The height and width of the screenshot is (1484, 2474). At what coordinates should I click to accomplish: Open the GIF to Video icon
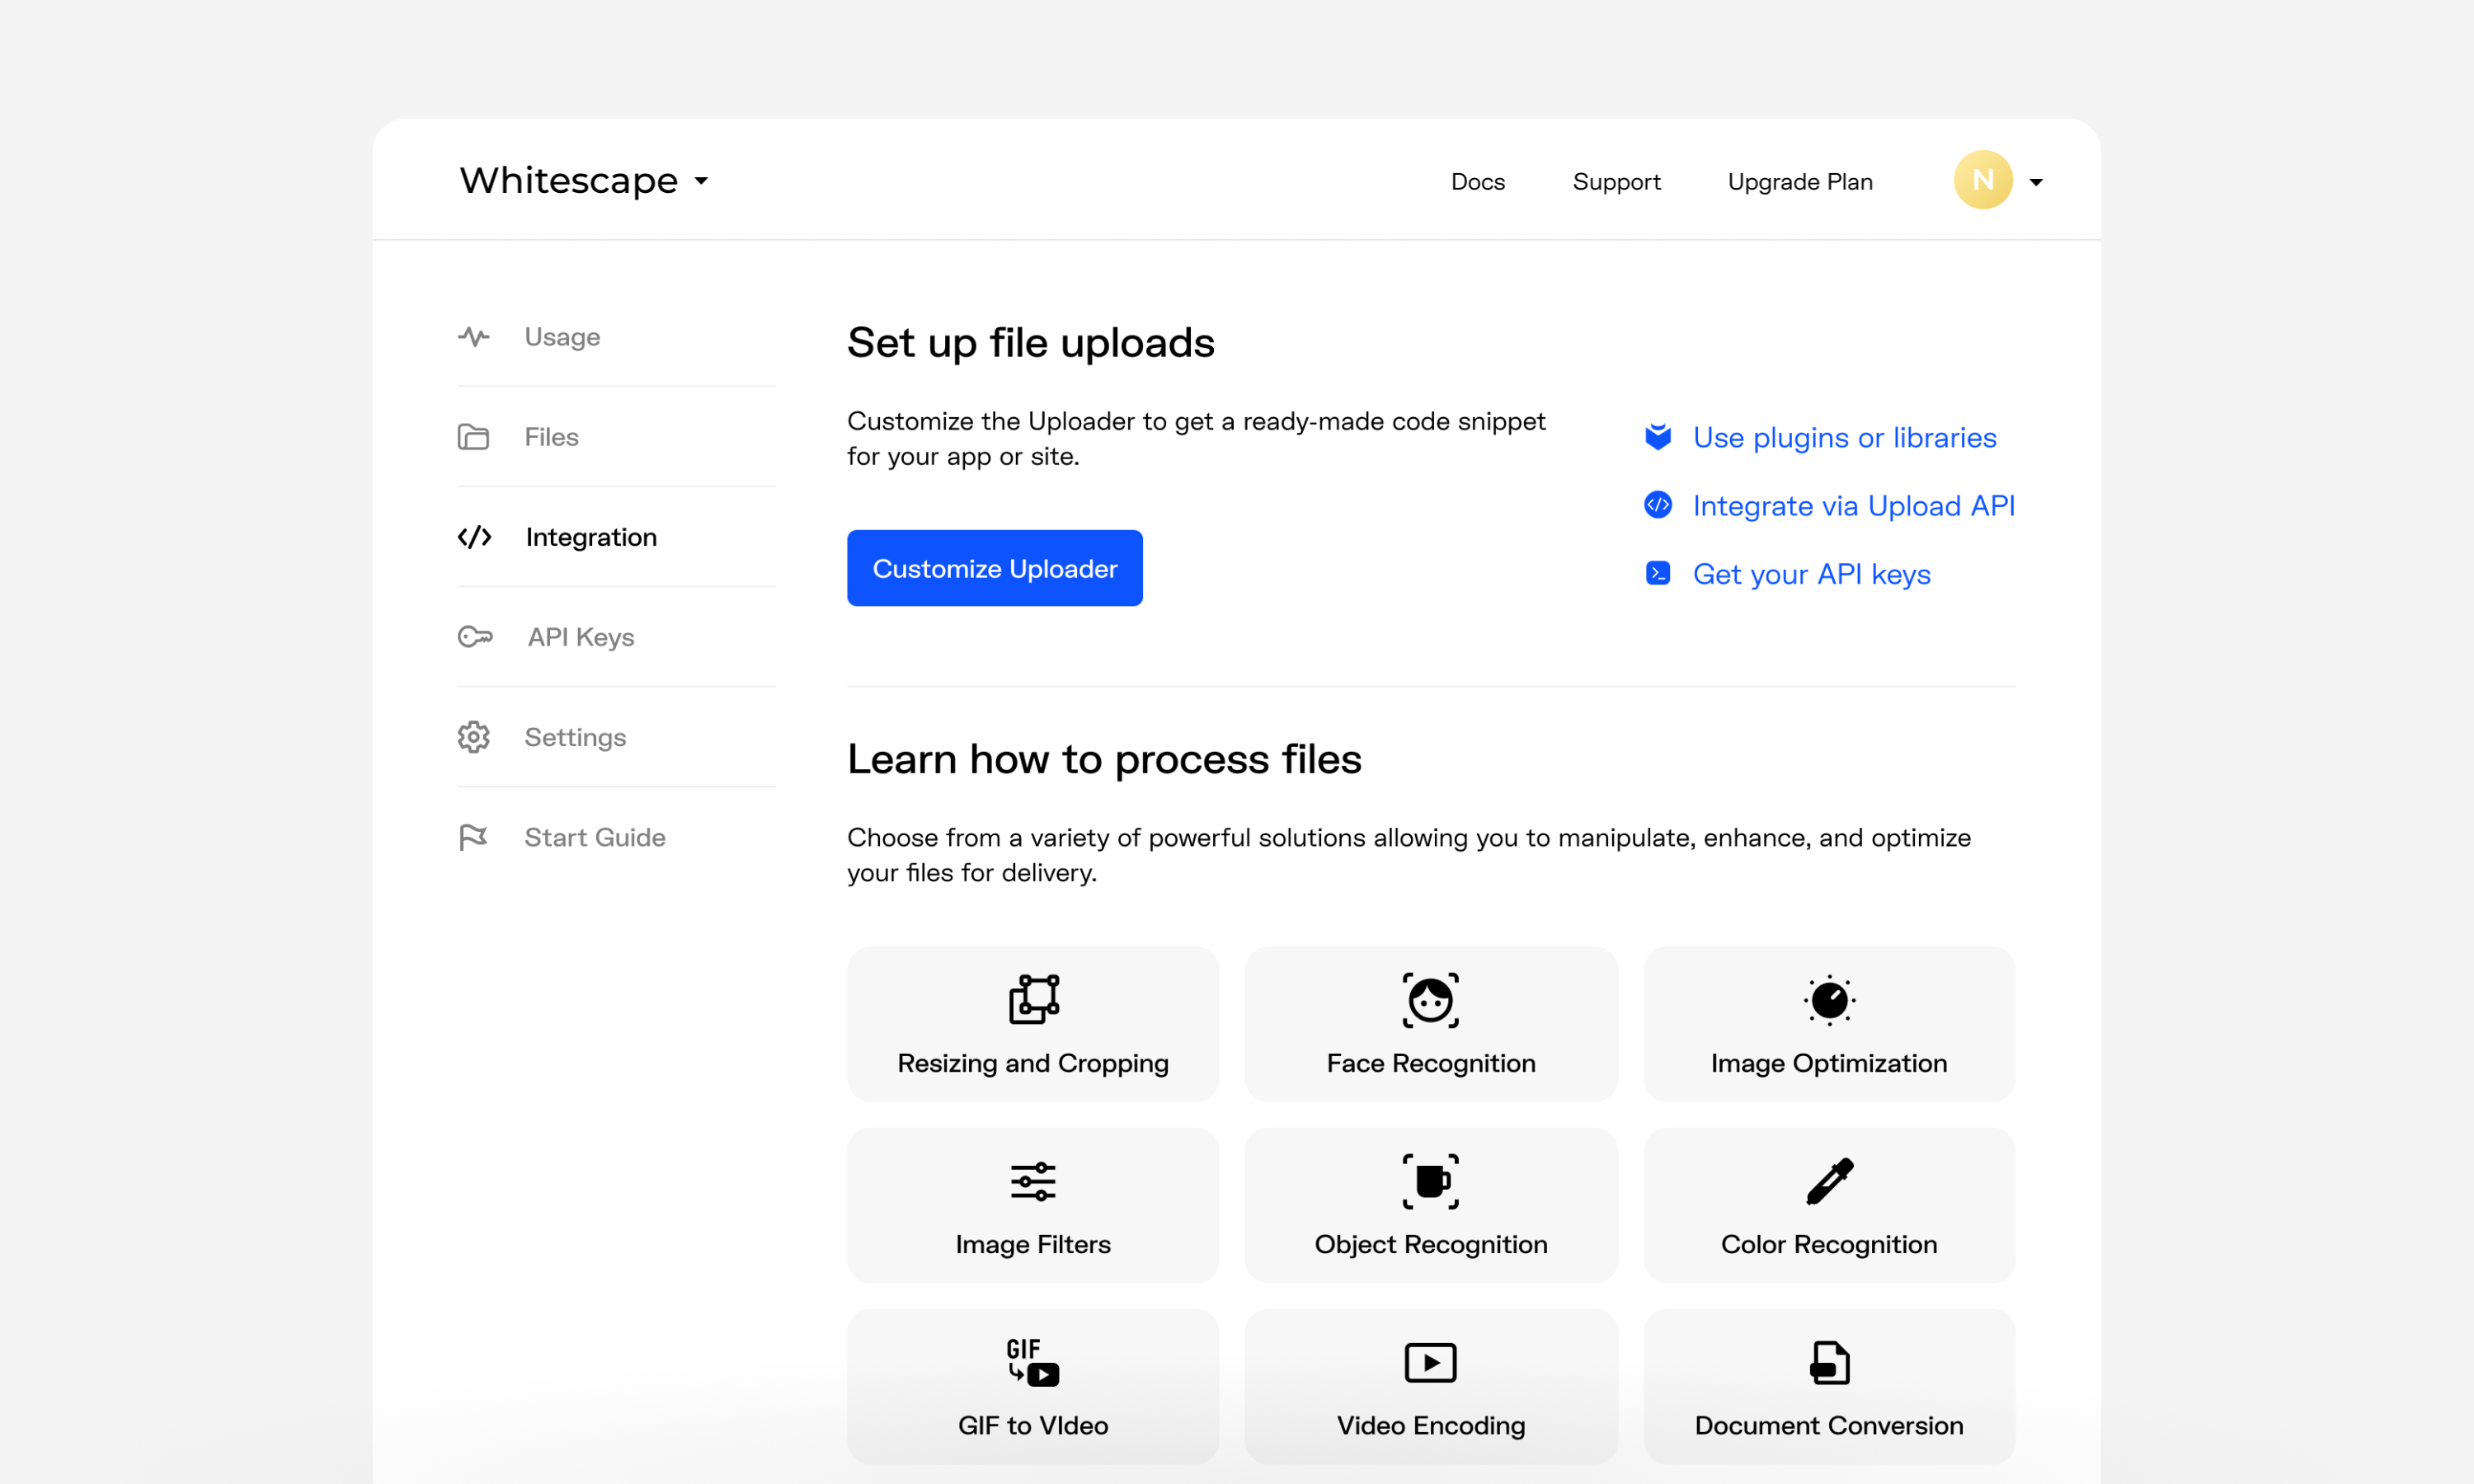[x=1033, y=1362]
